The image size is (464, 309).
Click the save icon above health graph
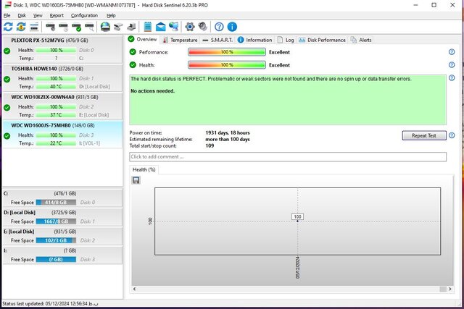pos(136,179)
